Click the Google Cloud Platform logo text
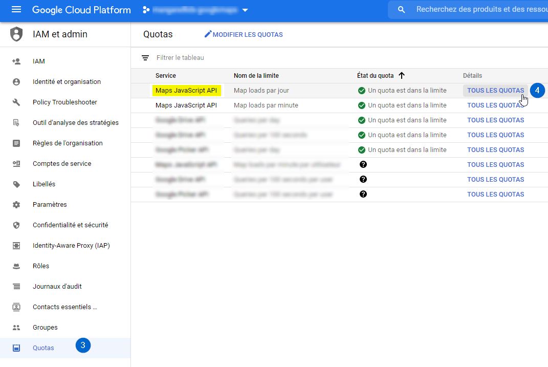This screenshot has height=367, width=548. [x=81, y=10]
